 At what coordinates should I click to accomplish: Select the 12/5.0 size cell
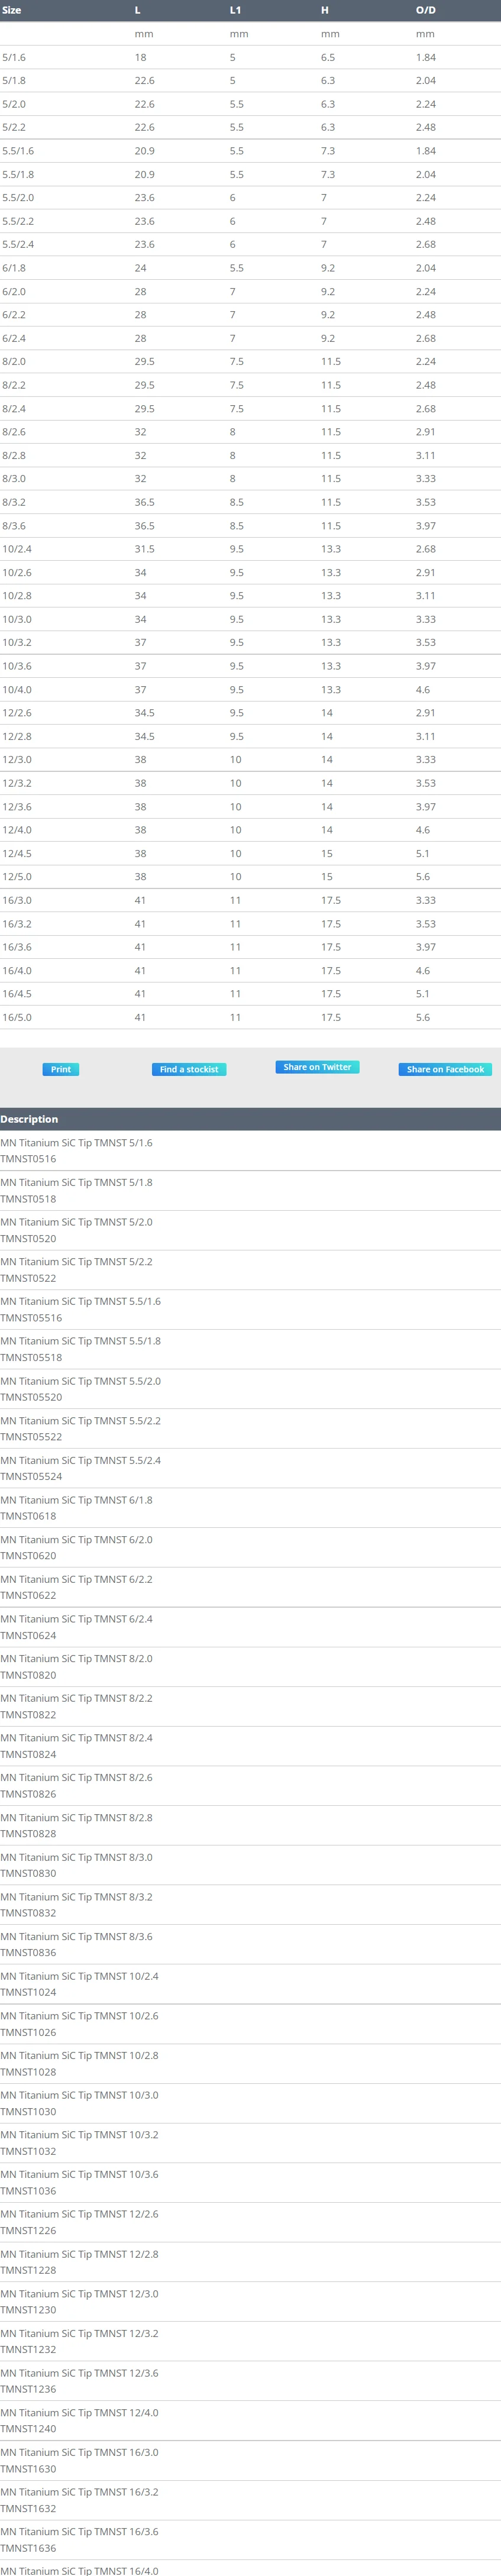tap(17, 876)
